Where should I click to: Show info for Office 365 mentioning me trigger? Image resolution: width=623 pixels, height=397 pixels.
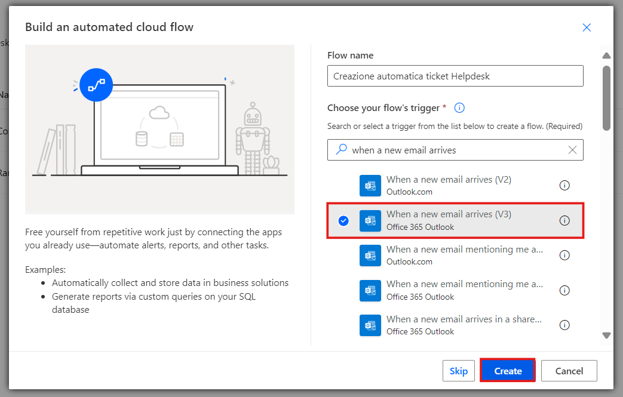564,290
